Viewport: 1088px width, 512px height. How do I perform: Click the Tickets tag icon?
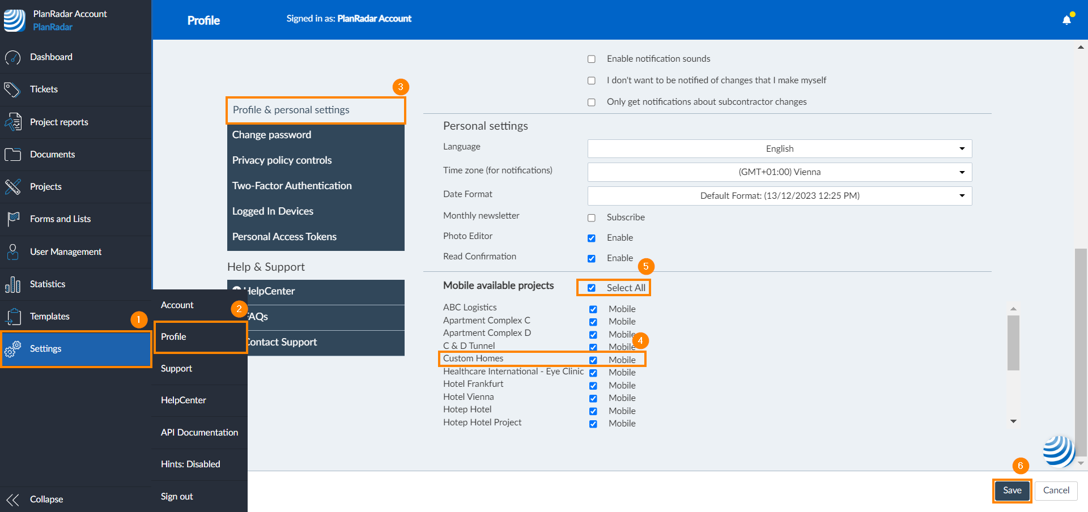12,89
